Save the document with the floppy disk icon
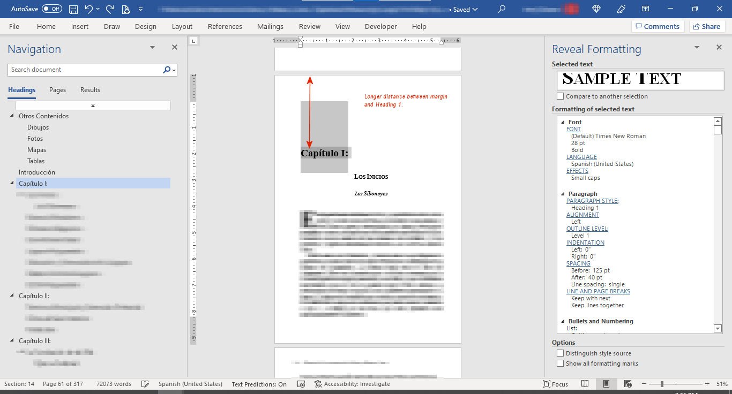Image resolution: width=732 pixels, height=394 pixels. point(73,9)
